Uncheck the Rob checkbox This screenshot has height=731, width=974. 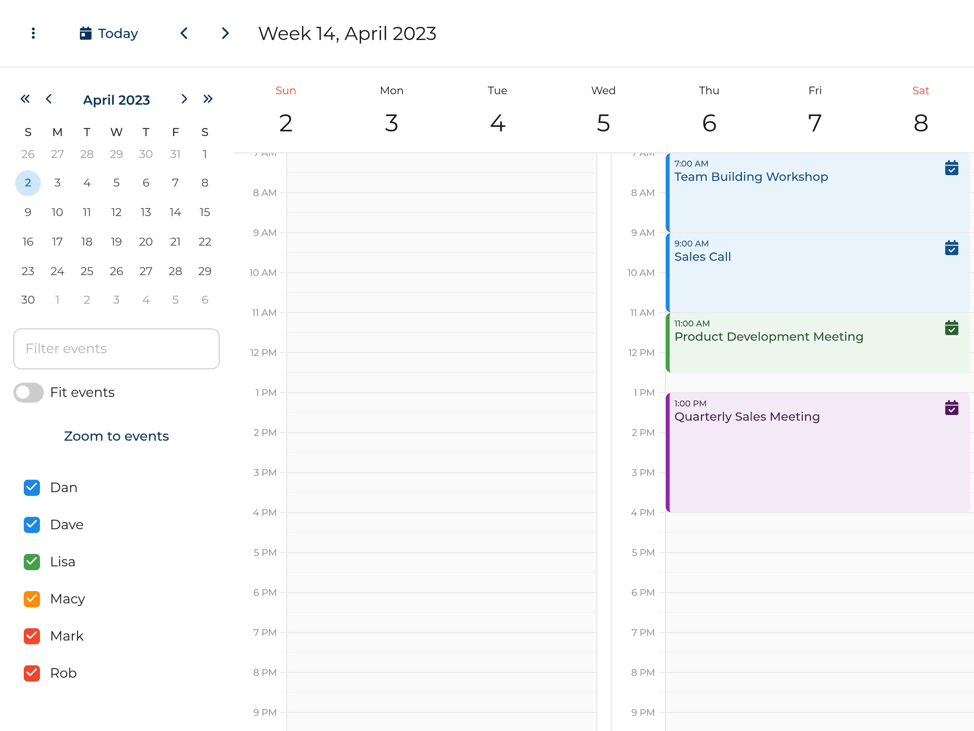(32, 673)
